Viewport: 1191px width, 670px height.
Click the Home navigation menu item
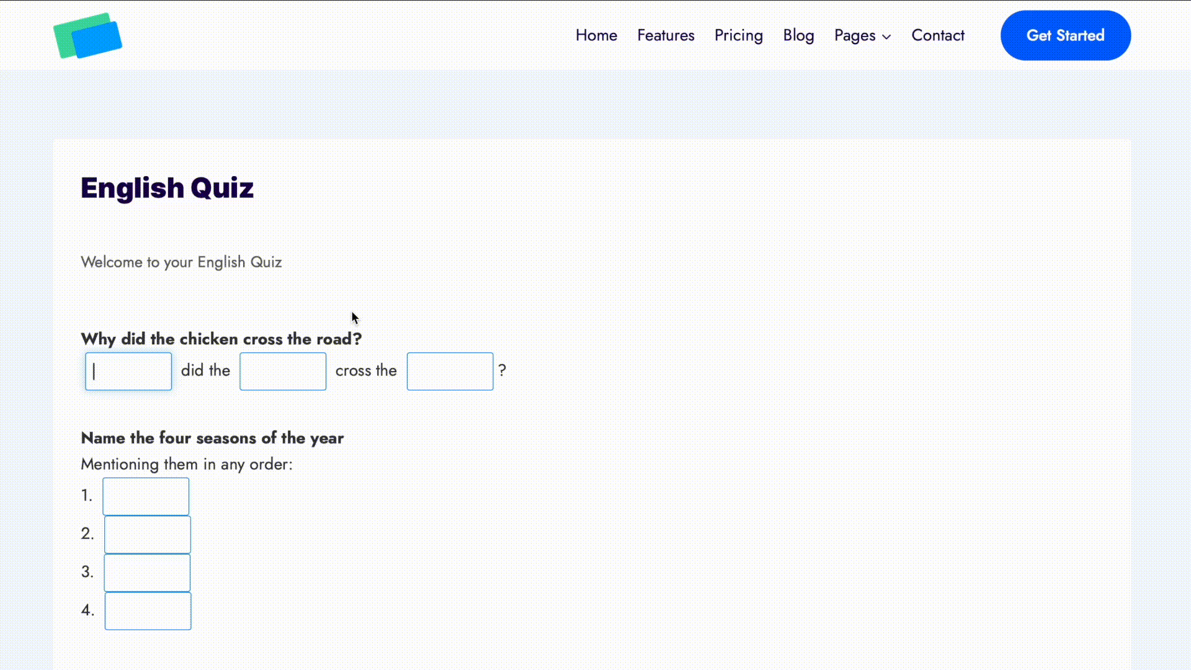point(596,35)
